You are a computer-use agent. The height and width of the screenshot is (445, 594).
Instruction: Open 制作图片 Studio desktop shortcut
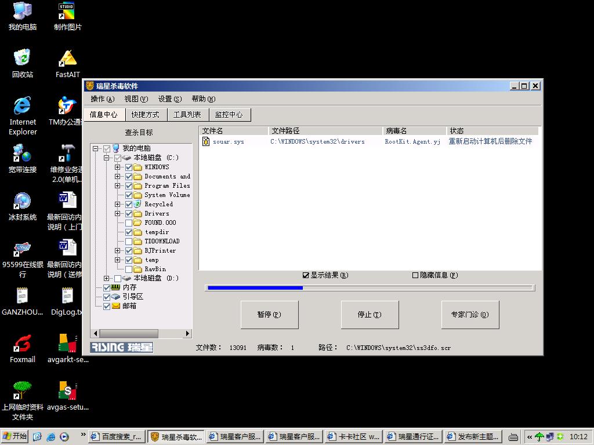67,17
